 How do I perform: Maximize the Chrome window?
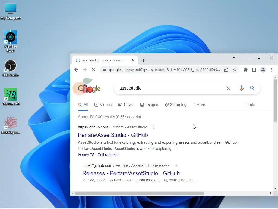pos(259,57)
